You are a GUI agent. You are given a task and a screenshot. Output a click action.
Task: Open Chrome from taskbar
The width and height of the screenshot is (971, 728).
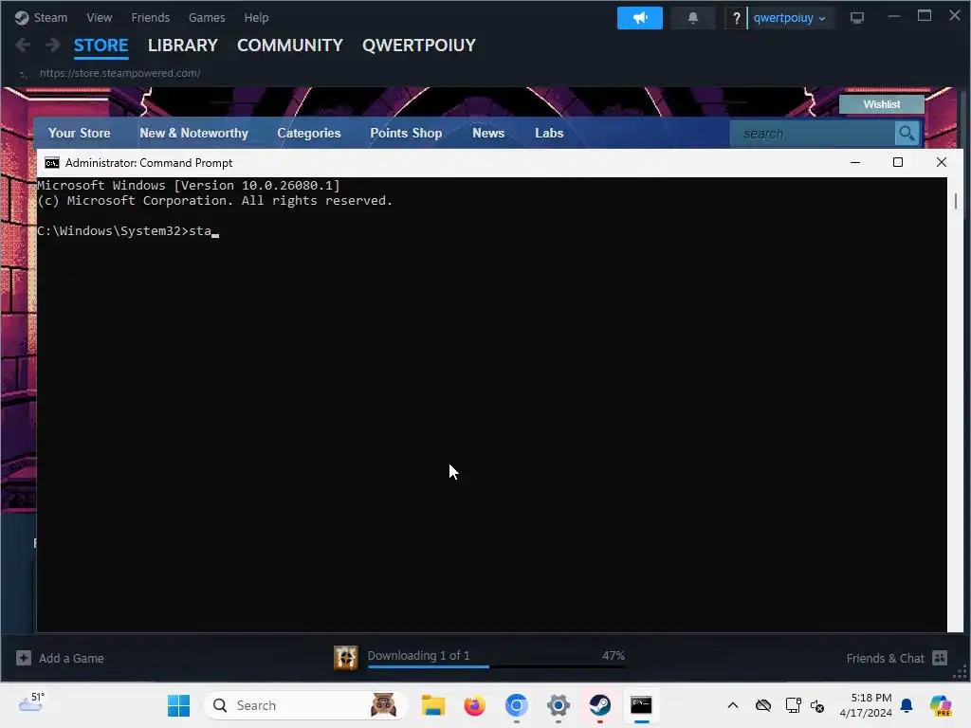[517, 705]
